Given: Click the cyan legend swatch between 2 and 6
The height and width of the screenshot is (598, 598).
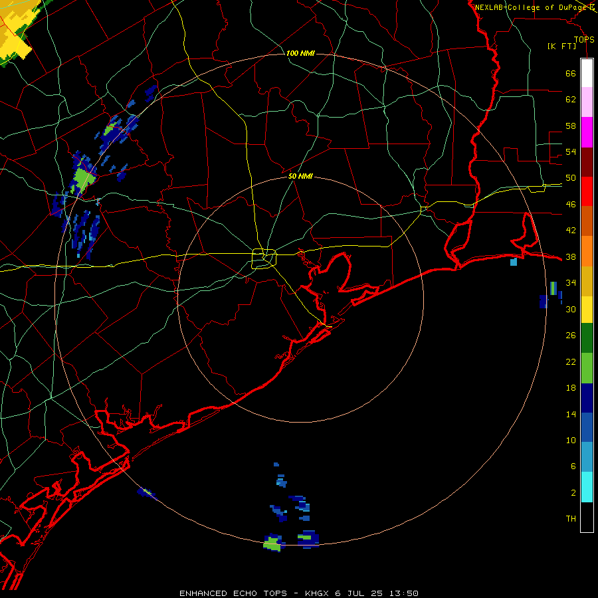Looking at the screenshot, I should [587, 487].
